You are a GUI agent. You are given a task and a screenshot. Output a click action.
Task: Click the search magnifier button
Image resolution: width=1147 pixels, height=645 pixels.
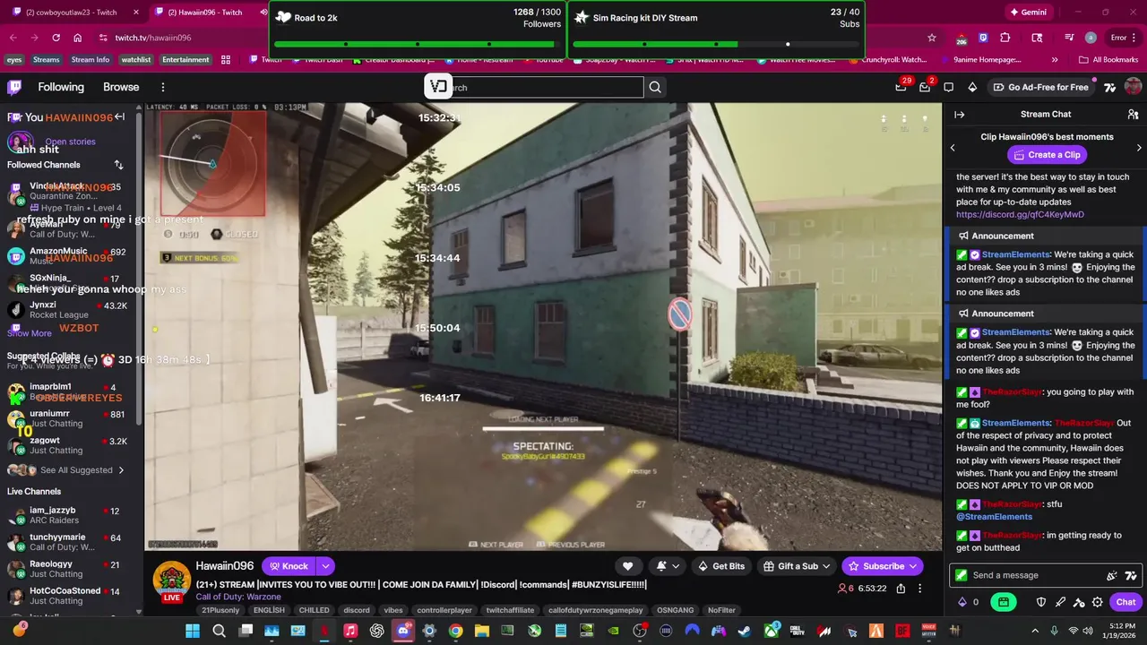tap(655, 87)
